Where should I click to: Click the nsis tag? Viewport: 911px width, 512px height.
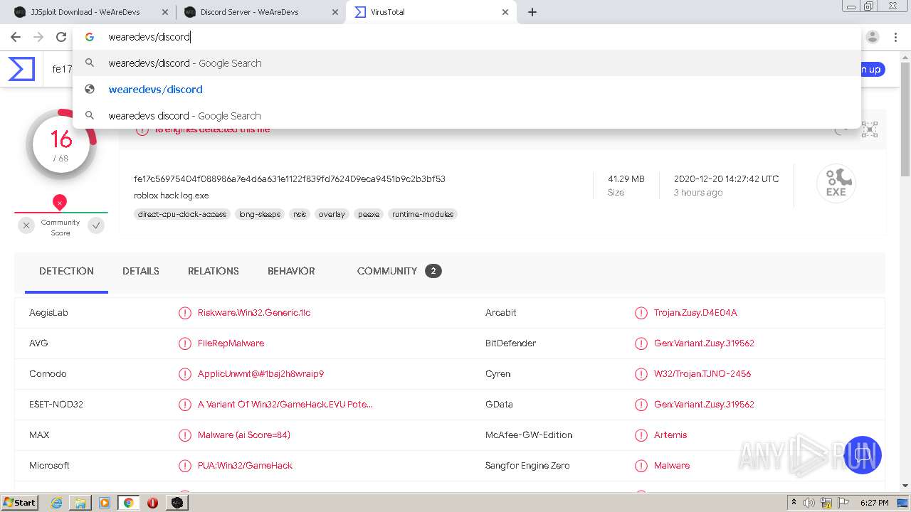[300, 214]
